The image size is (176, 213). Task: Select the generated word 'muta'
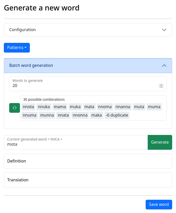139,107
